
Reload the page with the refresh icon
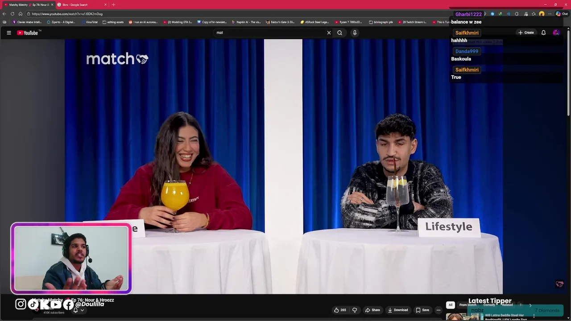[12, 14]
